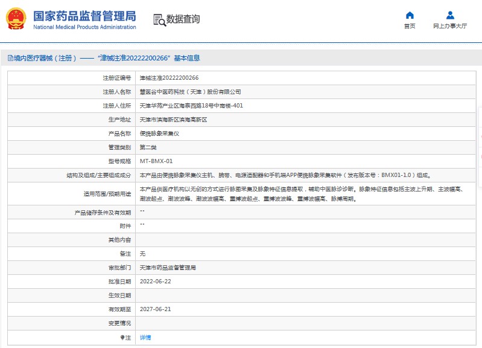Viewport: 482px width, 348px height.
Task: Click the 结构及组成/主要组成成分 label
Action: pos(99,175)
